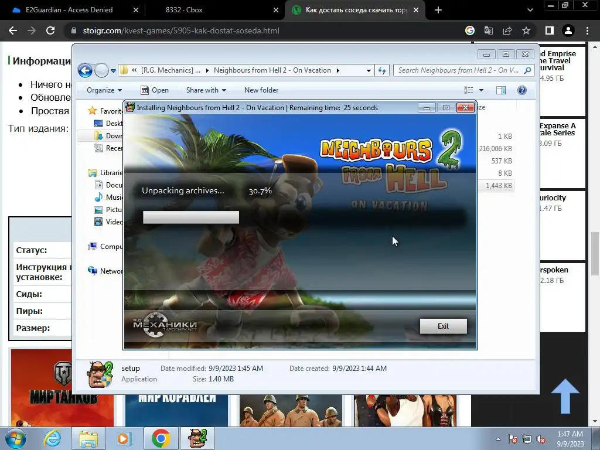
Task: Open Chrome three-dot menu
Action: [x=587, y=30]
